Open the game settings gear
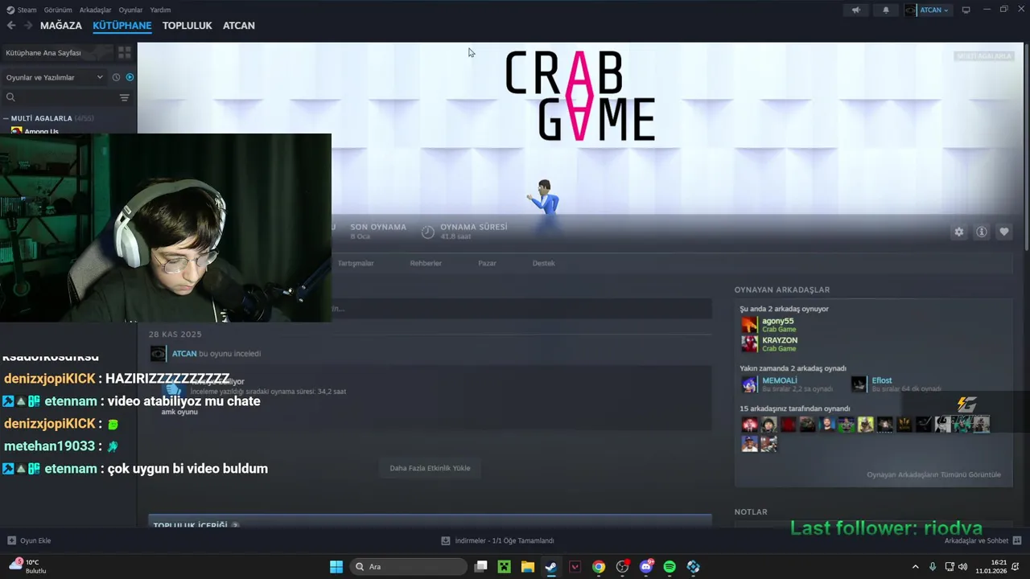The width and height of the screenshot is (1030, 579). [x=958, y=232]
